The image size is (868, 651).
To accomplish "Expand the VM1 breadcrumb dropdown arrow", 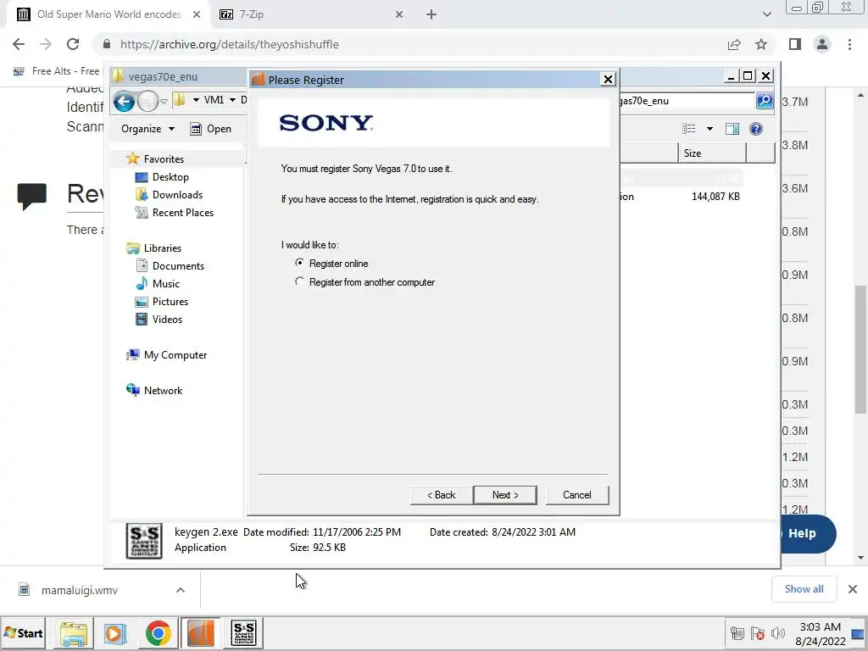I will click(232, 100).
